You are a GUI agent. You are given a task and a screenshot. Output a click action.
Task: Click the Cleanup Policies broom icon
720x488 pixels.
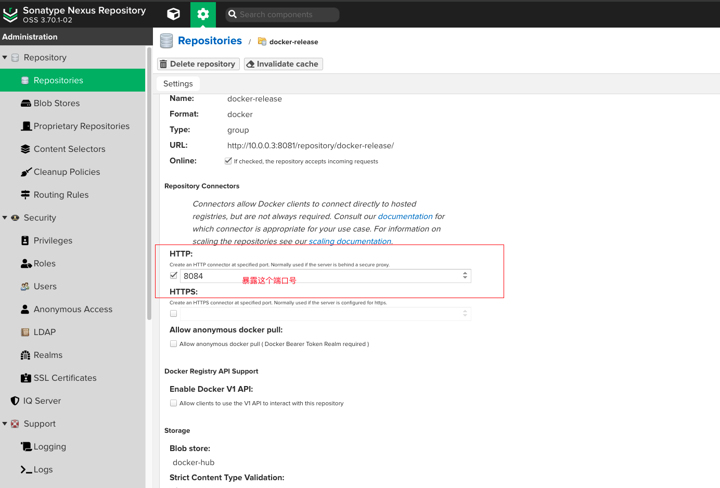click(x=26, y=172)
